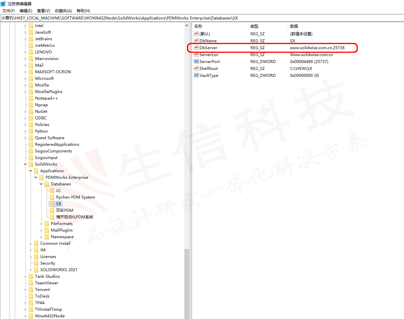Screen dimensions: 404x319
Task: Click the SX folder icon
Action: (x=52, y=204)
